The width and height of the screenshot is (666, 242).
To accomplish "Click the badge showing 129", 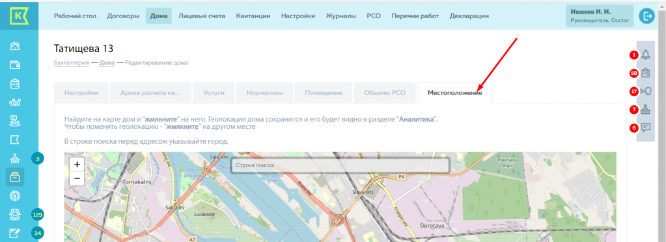I will click(38, 215).
